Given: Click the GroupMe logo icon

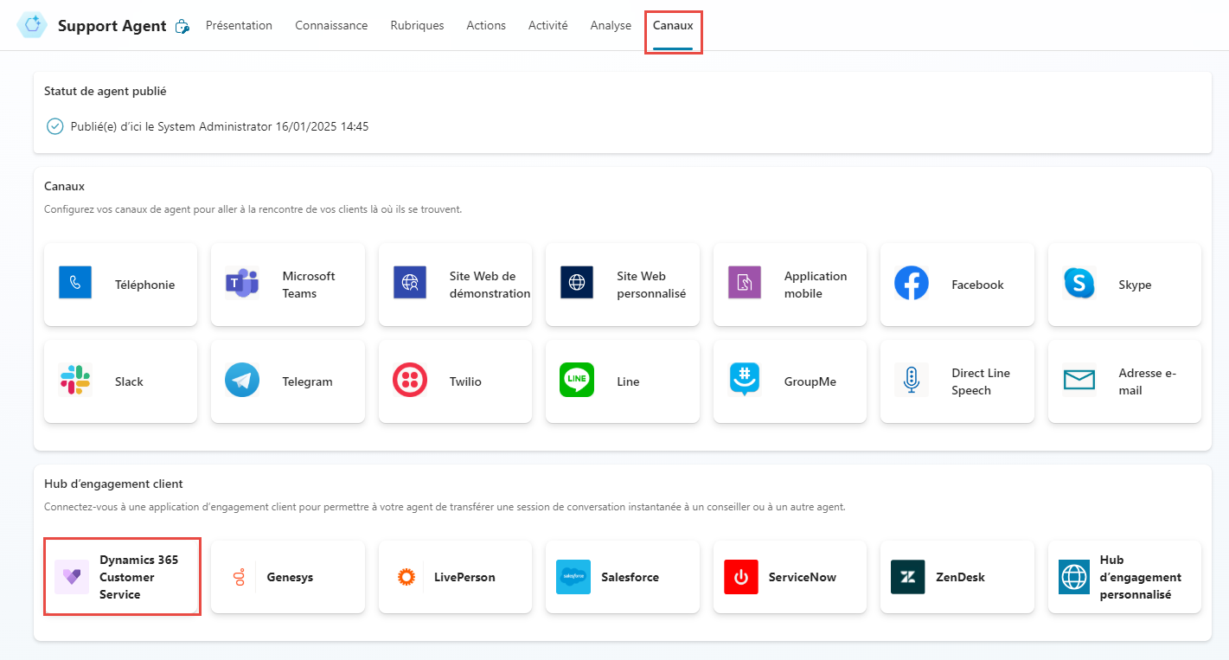Looking at the screenshot, I should coord(745,380).
